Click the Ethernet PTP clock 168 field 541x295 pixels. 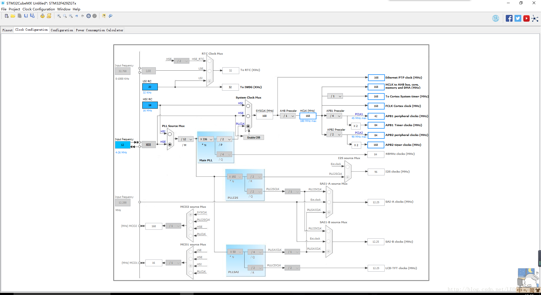[376, 77]
